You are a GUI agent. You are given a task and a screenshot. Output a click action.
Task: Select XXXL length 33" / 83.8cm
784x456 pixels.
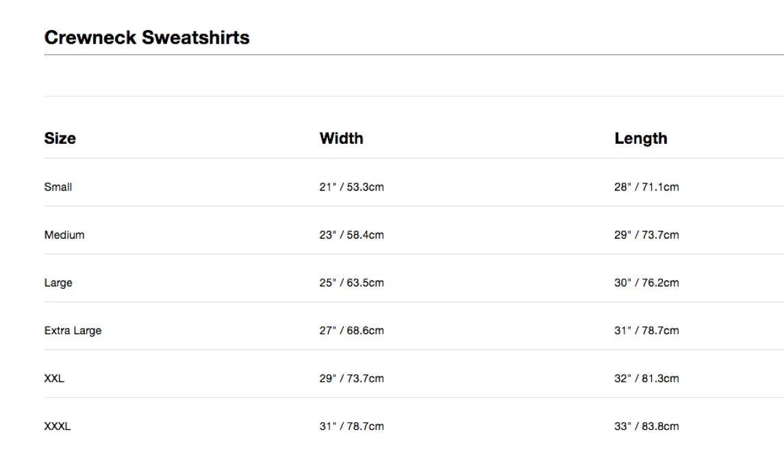click(x=647, y=427)
